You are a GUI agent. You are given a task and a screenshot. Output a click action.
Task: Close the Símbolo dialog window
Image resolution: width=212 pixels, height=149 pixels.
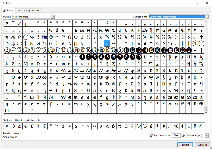point(207,3)
